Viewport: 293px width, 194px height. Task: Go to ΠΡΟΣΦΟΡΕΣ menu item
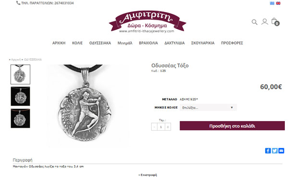point(232,43)
